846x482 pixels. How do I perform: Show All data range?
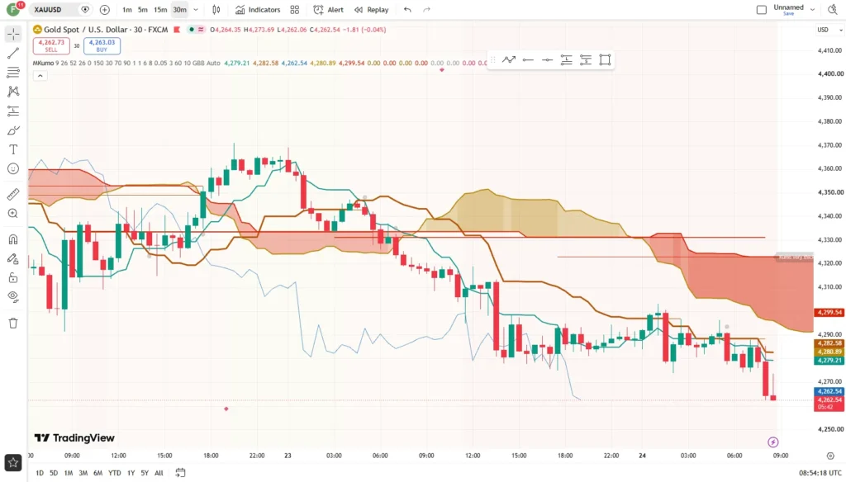click(x=159, y=473)
